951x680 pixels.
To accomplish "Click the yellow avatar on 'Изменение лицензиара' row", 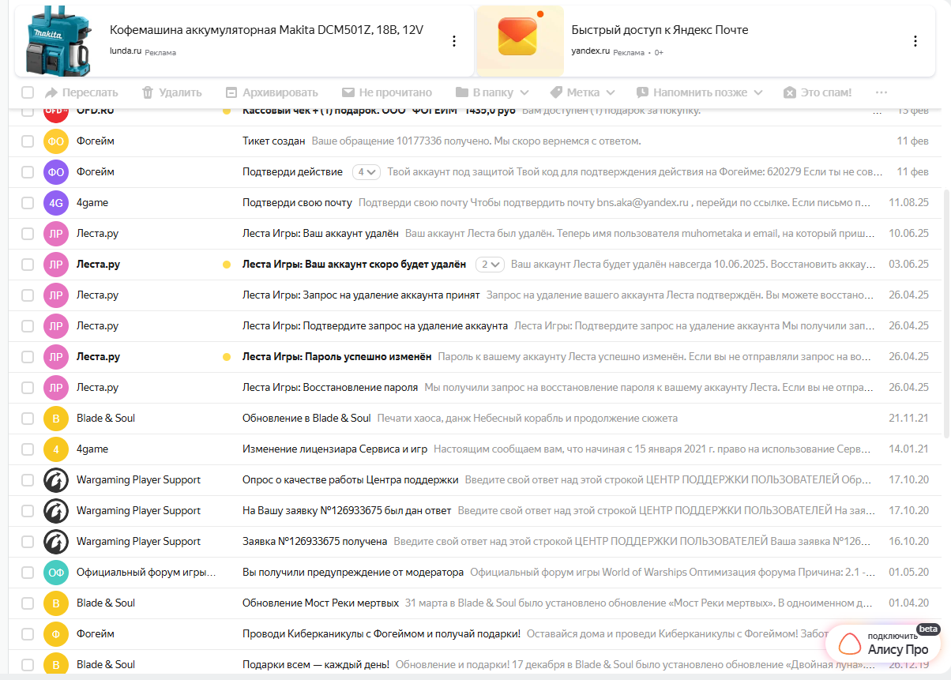I will [x=56, y=449].
